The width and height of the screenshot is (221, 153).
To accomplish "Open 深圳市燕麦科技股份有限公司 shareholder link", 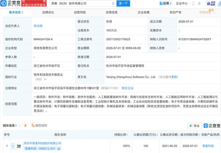I will [42, 143].
